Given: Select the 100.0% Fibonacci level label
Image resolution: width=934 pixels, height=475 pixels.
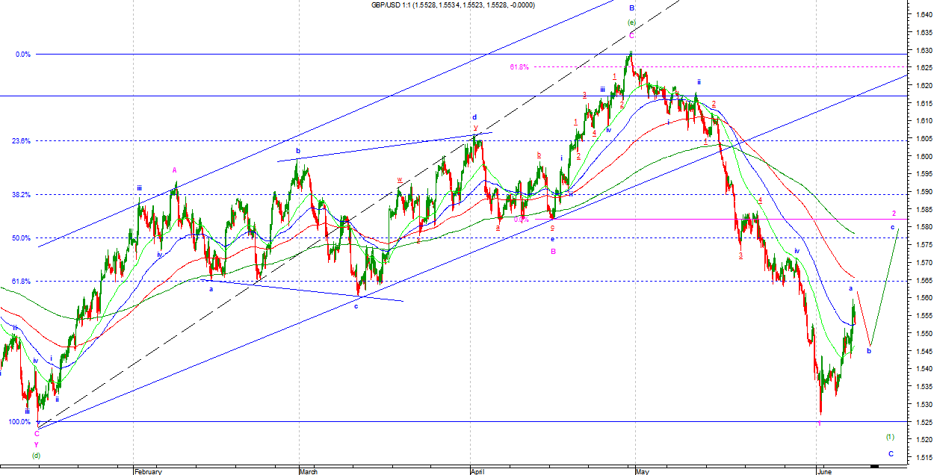Looking at the screenshot, I should pos(19,422).
